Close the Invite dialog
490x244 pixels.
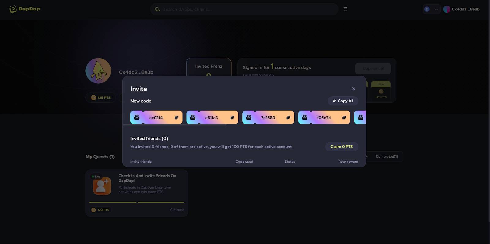(354, 89)
